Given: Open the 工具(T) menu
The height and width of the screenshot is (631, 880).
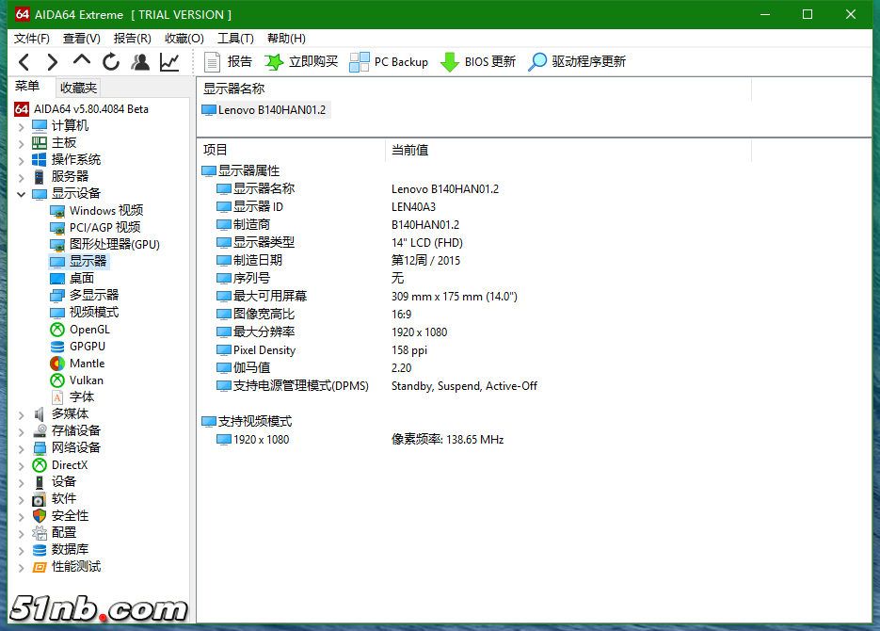Looking at the screenshot, I should pyautogui.click(x=235, y=39).
